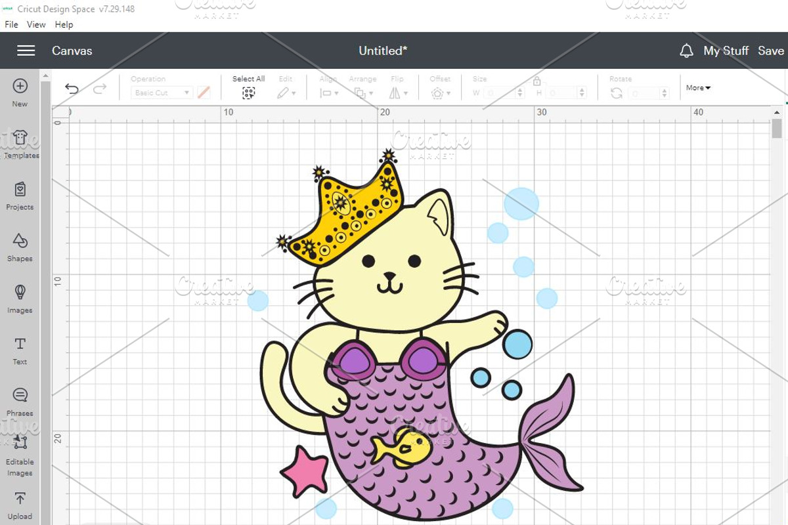Click the Untitled* project title
Viewport: 788px width, 525px height.
383,51
